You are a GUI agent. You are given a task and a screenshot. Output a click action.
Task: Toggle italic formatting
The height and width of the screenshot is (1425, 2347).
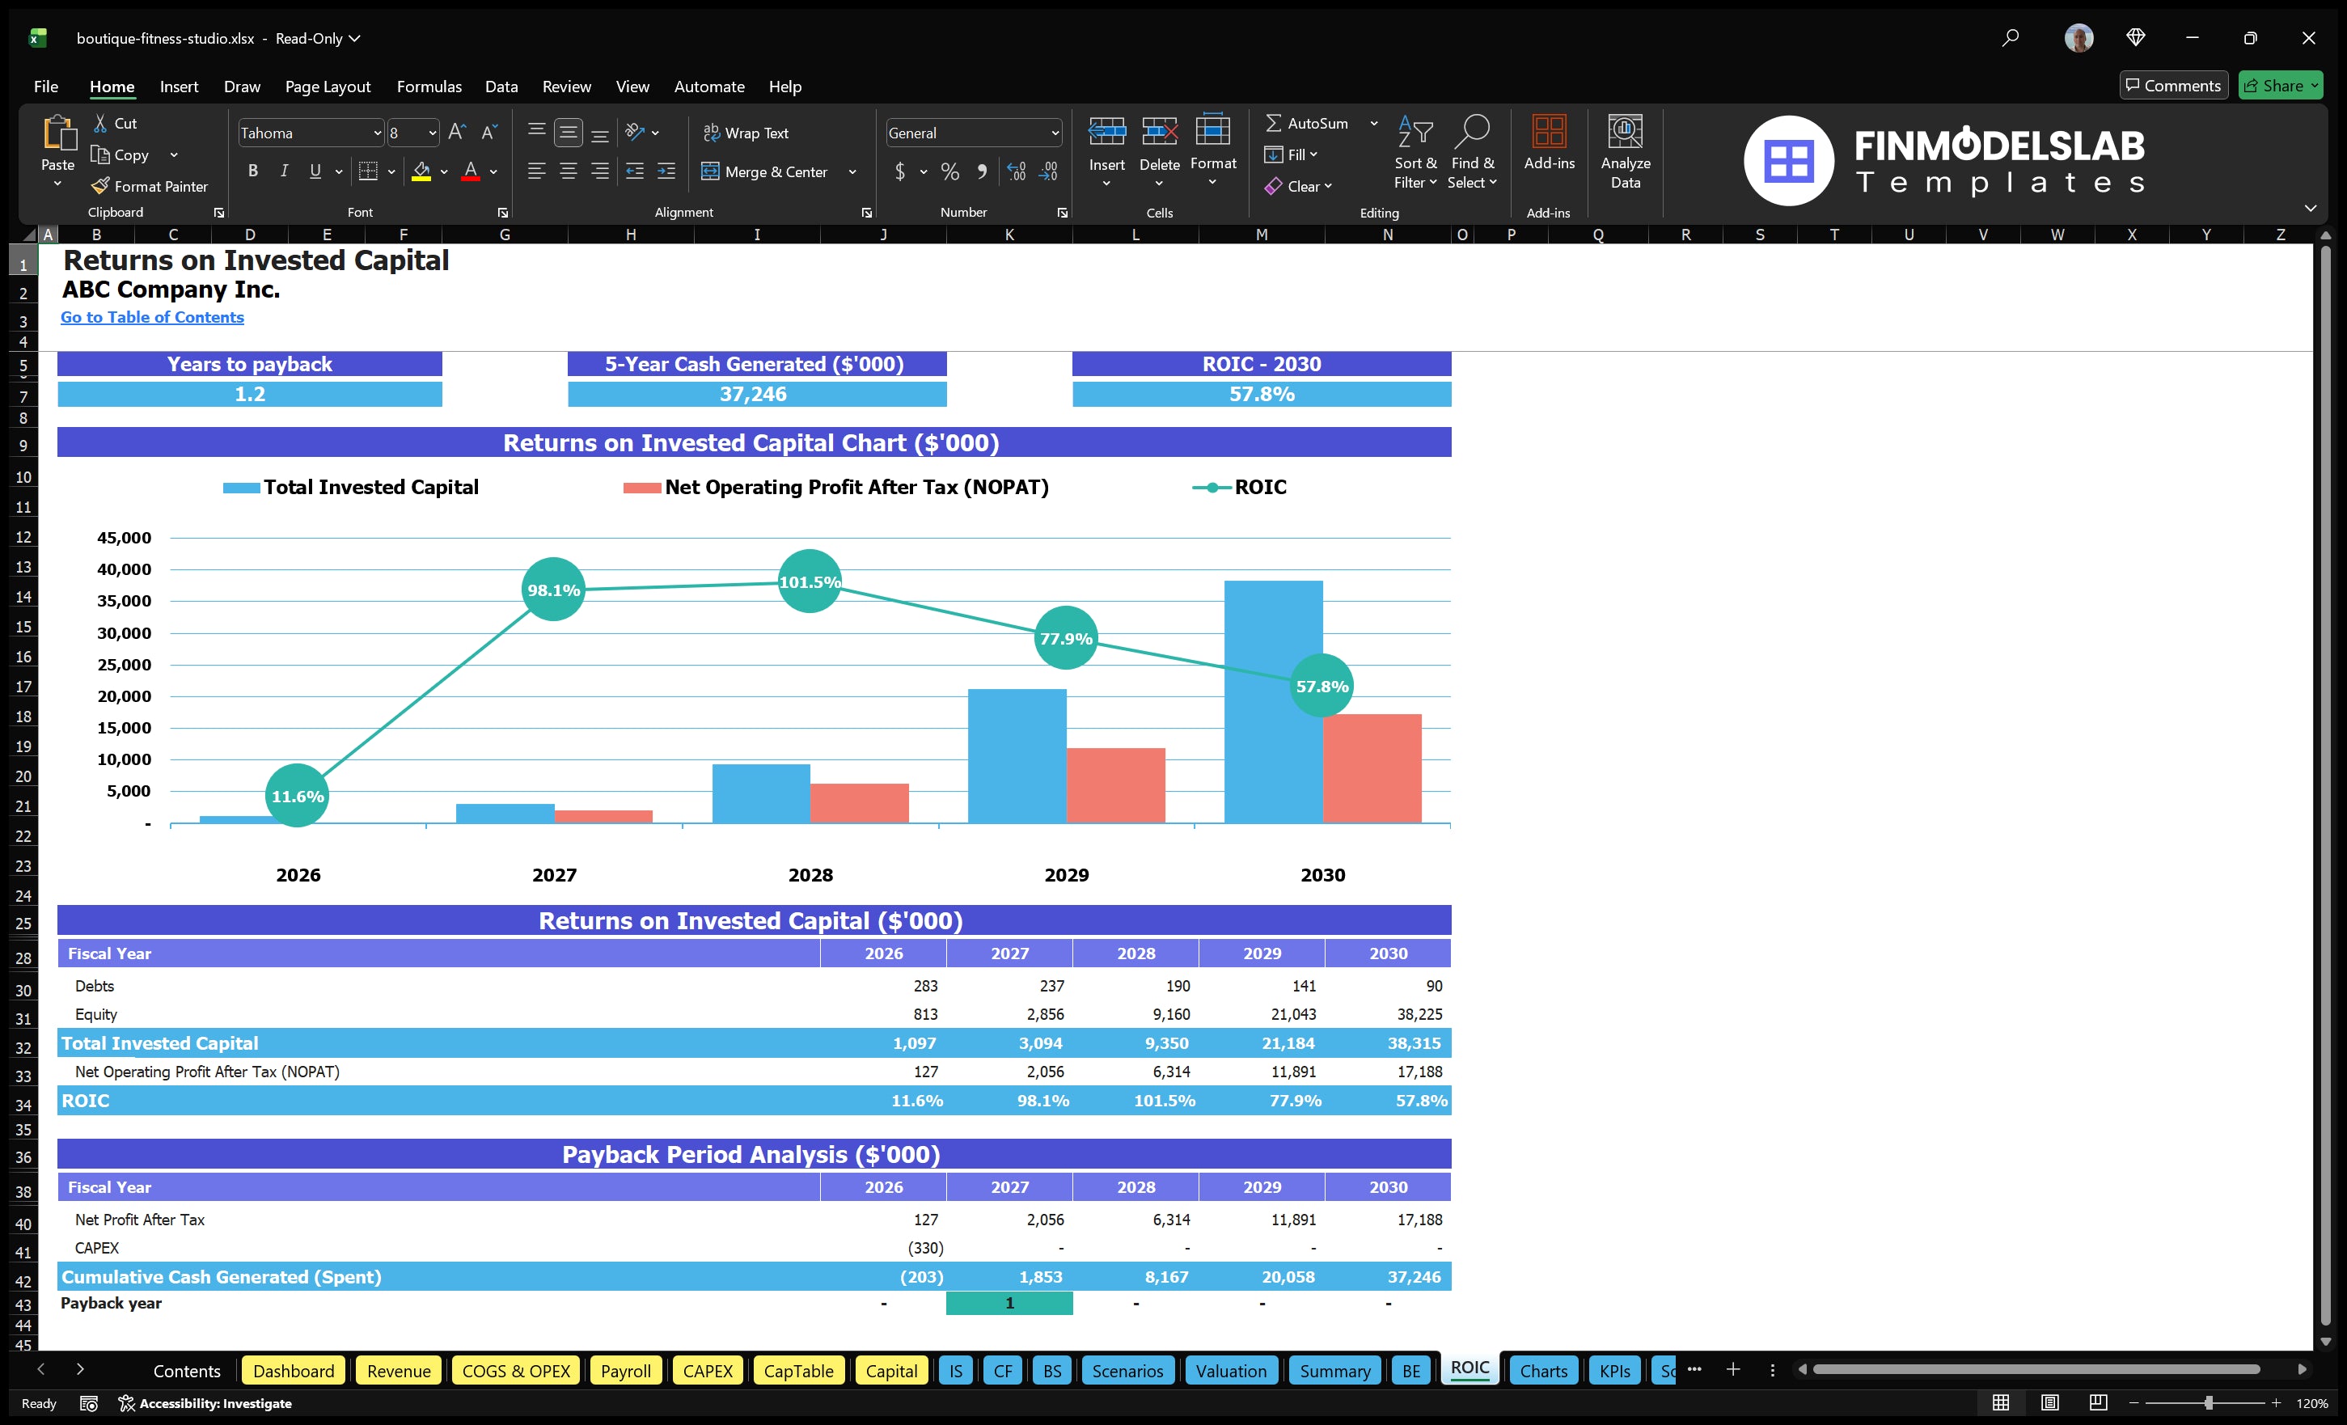[283, 171]
